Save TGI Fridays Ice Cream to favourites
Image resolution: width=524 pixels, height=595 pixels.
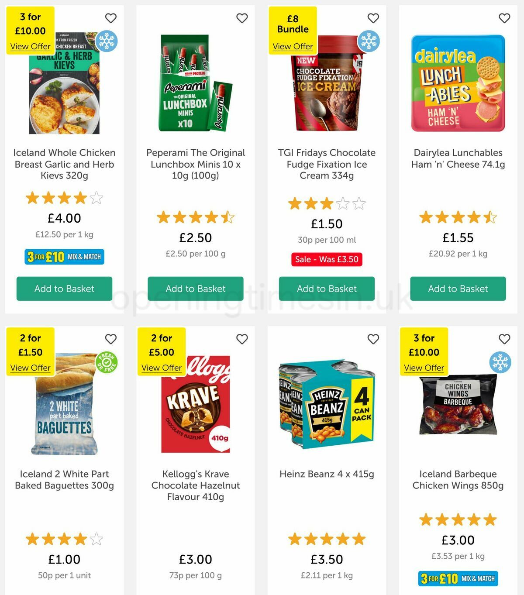click(373, 18)
